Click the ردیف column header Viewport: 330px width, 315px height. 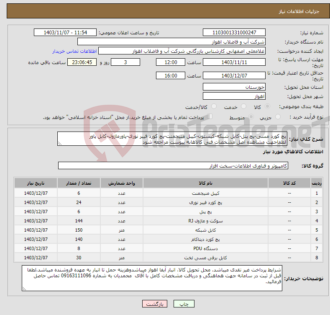(317, 183)
